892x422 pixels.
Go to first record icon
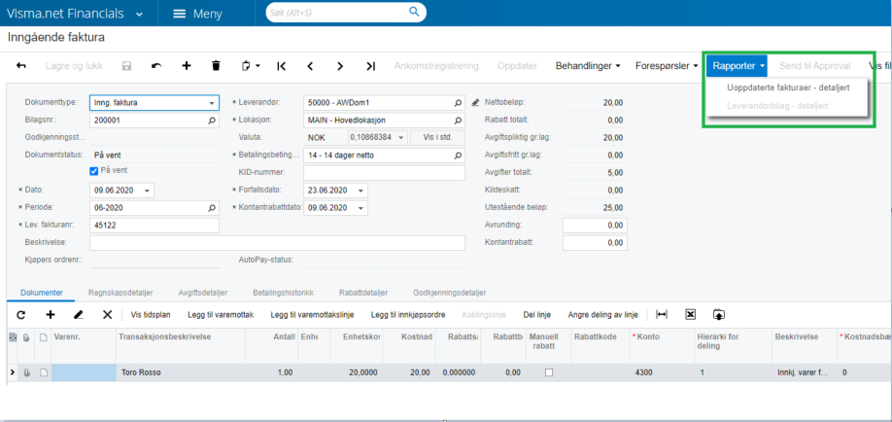click(x=281, y=66)
